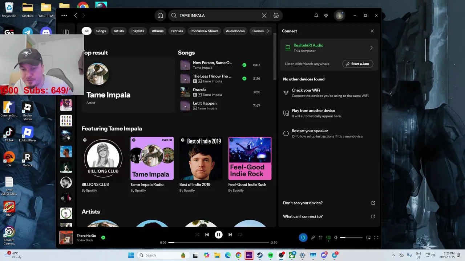Pause the current track
The height and width of the screenshot is (261, 465).
click(218, 235)
